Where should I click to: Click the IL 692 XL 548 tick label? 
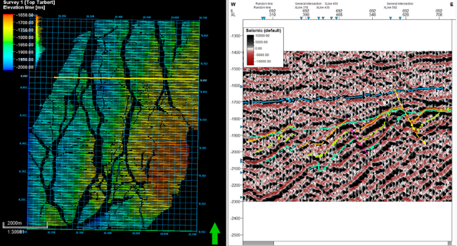(x=372, y=13)
